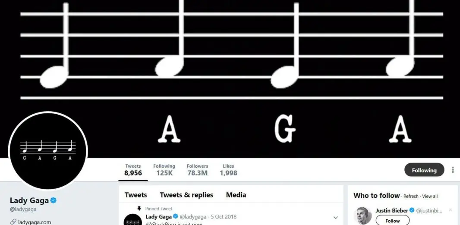This screenshot has height=225, width=460.
Task: View all follow suggestions
Action: point(430,196)
